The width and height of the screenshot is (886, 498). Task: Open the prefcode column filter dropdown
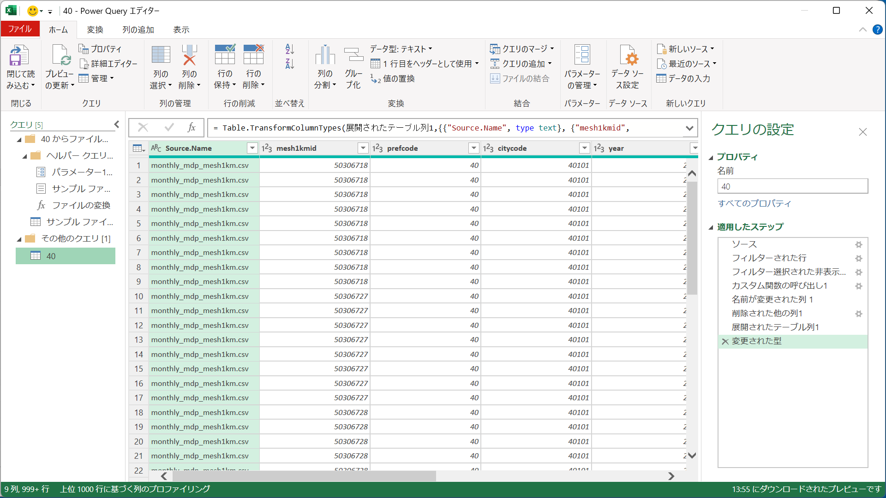473,148
